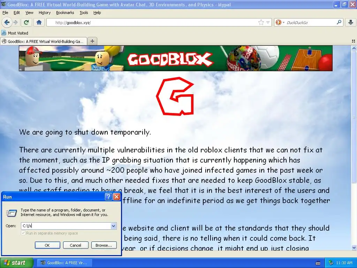
Task: Minimize the Mypal browser window
Action: point(336,4)
